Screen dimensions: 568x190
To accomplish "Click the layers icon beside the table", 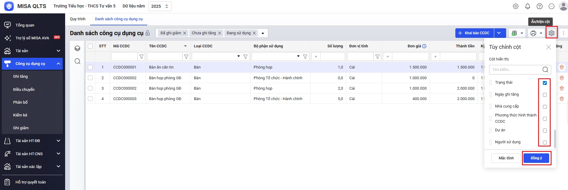I will tap(77, 48).
